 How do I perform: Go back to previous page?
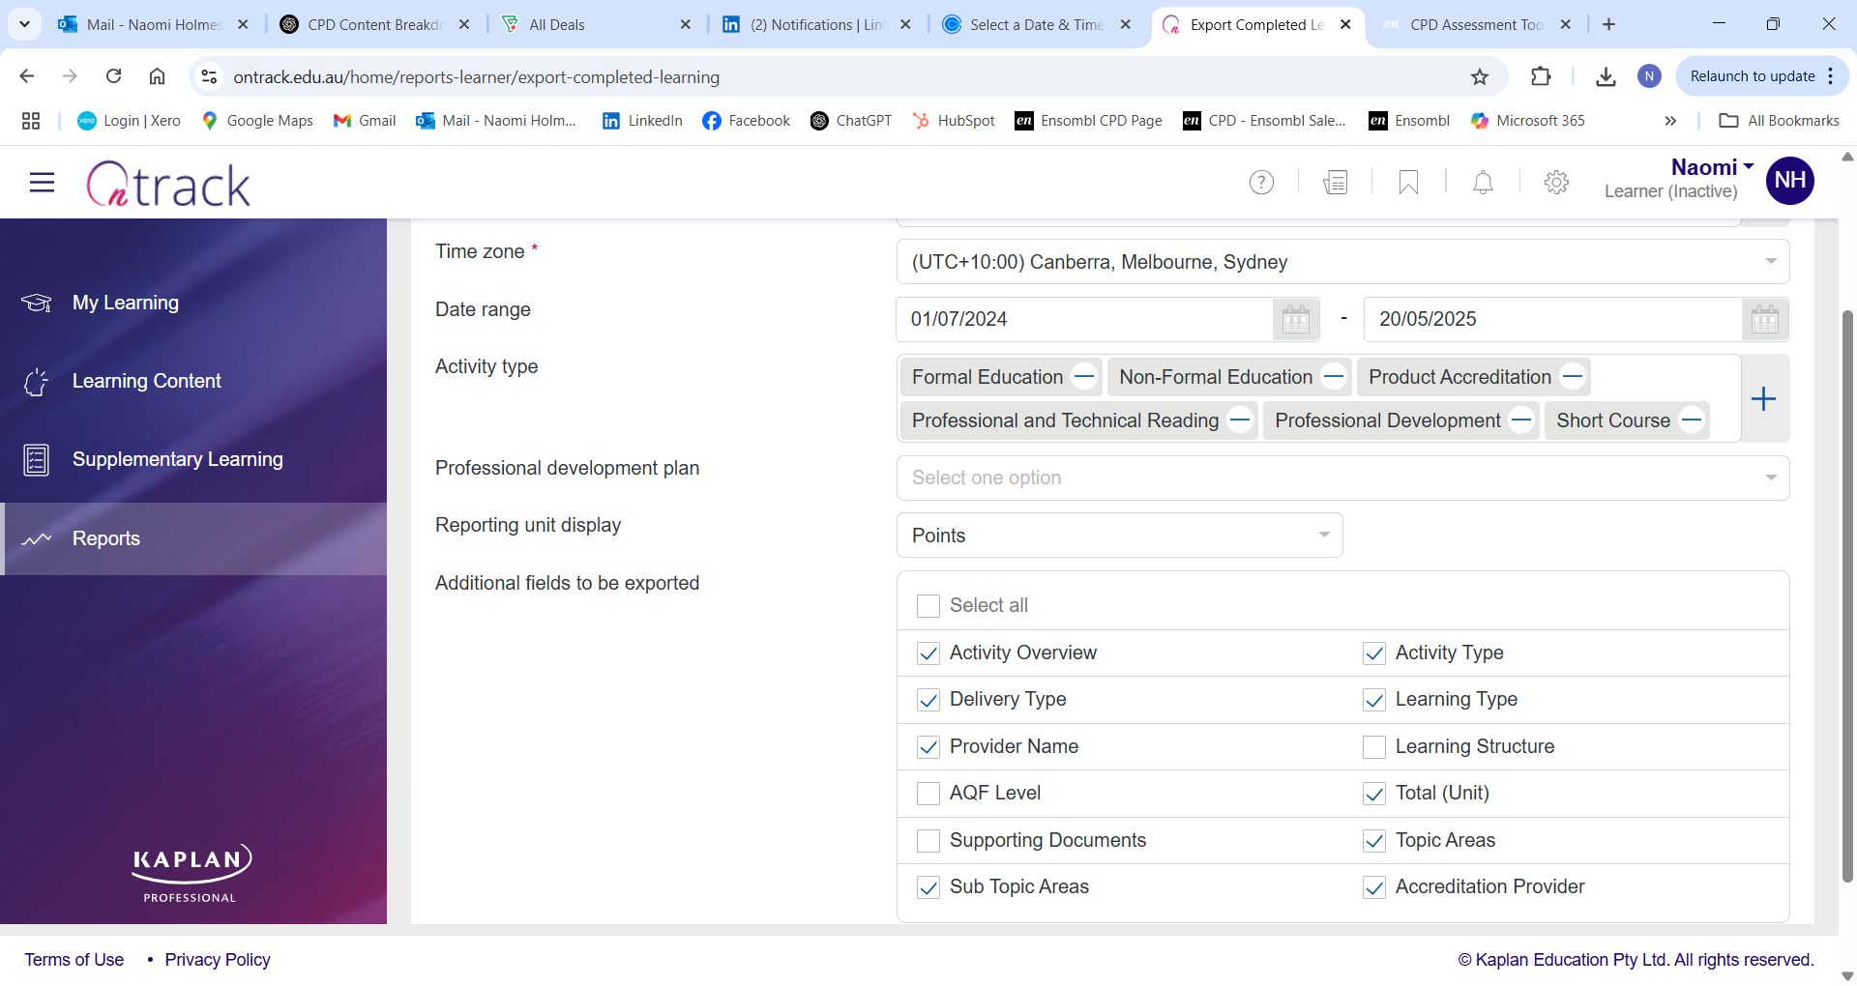click(x=27, y=76)
